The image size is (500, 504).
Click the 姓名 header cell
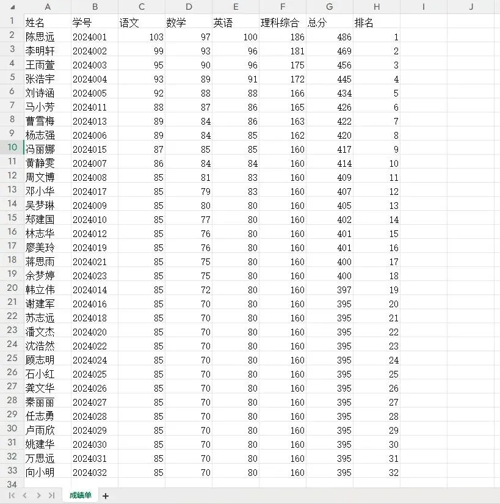tap(48, 22)
